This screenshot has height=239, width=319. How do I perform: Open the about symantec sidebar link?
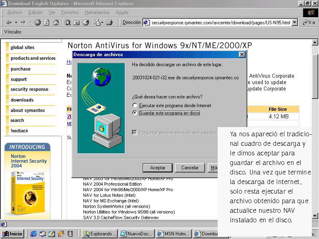[28, 110]
